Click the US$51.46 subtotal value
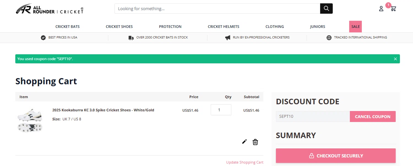Viewport: 413px width, 166px height. [x=251, y=110]
